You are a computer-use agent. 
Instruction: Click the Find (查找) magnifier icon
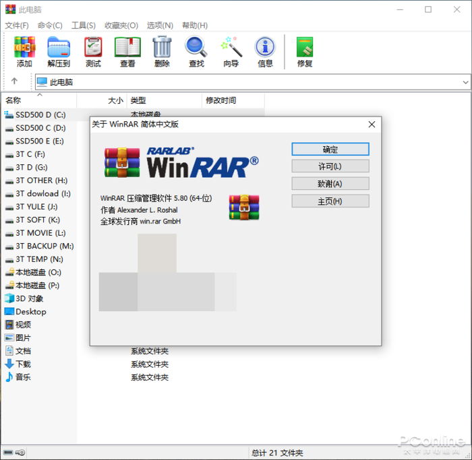click(196, 47)
